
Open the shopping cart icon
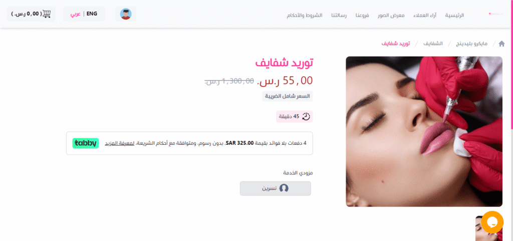click(47, 14)
